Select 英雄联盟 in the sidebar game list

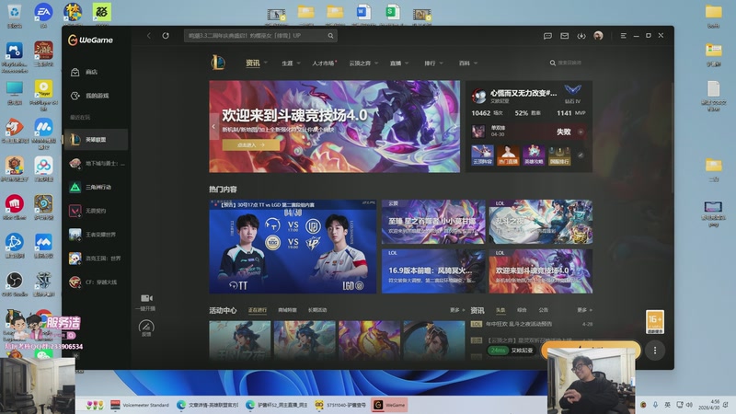[x=96, y=140]
